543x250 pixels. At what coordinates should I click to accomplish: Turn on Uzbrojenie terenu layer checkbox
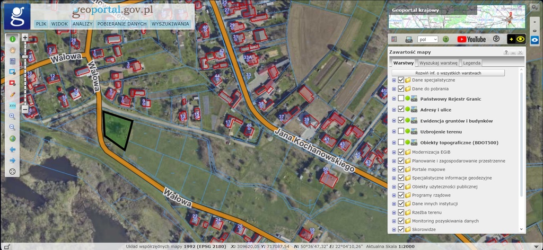click(x=401, y=131)
